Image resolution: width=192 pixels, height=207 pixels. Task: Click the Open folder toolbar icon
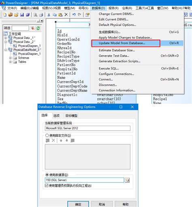[16, 15]
